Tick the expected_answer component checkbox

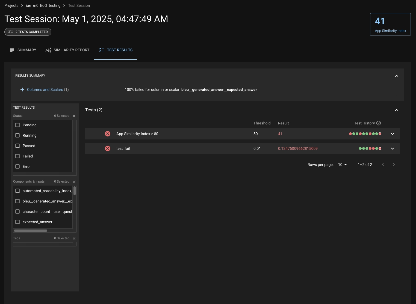17,222
